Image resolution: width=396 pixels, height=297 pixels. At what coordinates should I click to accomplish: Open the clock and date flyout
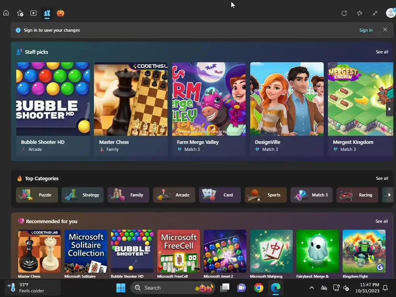(367, 288)
